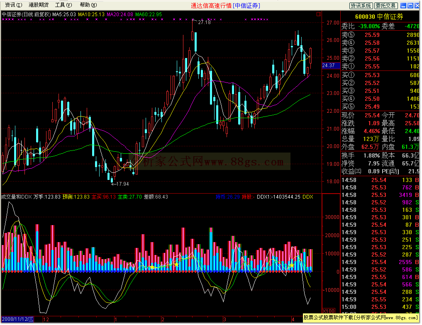This screenshot has height=325, width=422.
Task: Click the 主买:96.13 indicator value
Action: point(104,197)
